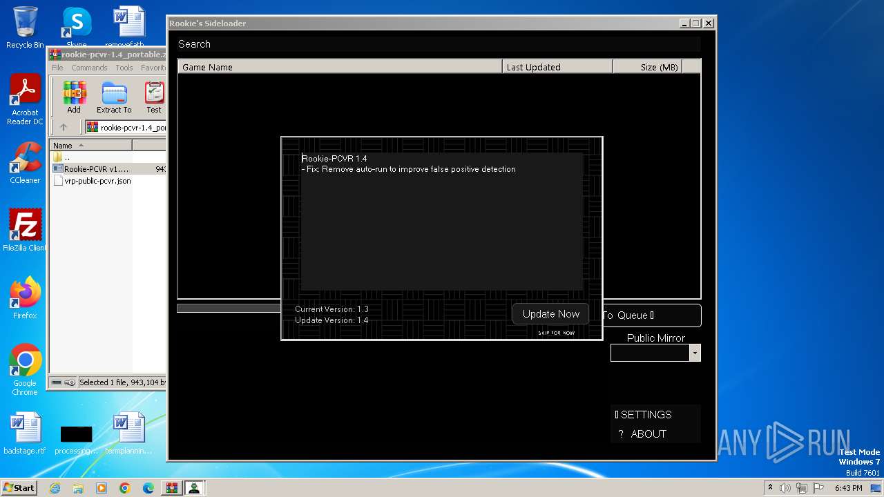The height and width of the screenshot is (497, 884).
Task: Sort by Game Name column header
Action: pyautogui.click(x=340, y=67)
